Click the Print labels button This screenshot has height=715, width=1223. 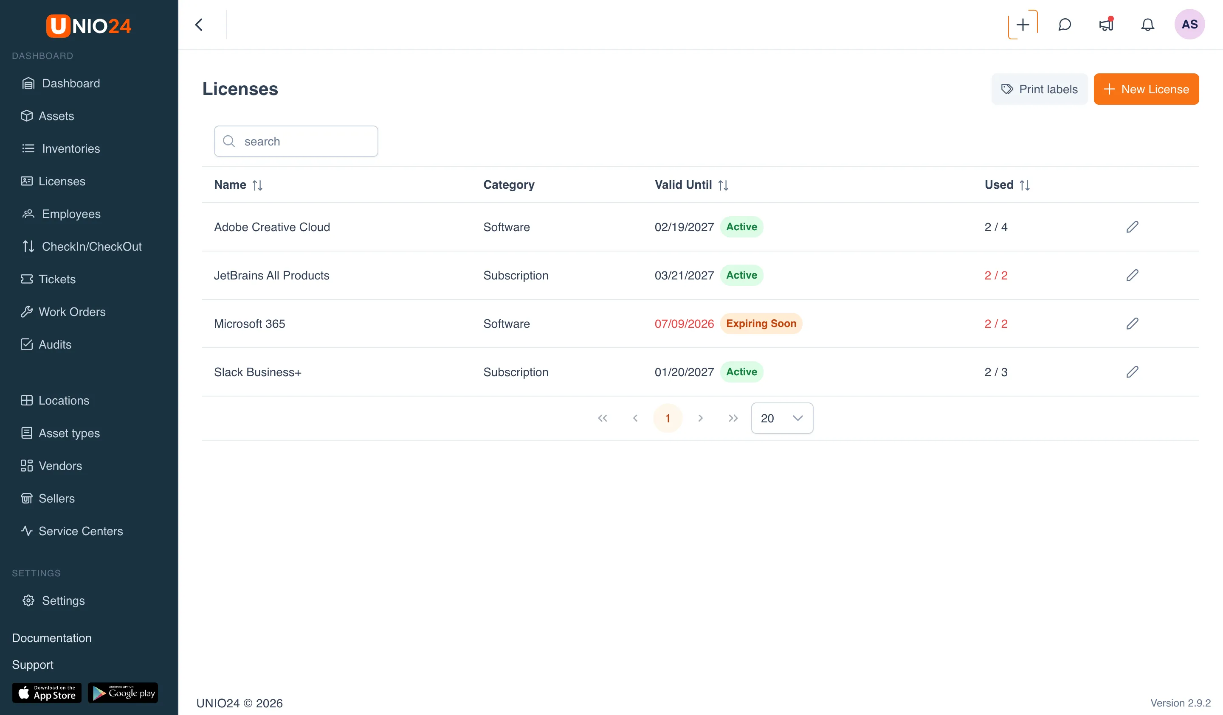point(1039,89)
